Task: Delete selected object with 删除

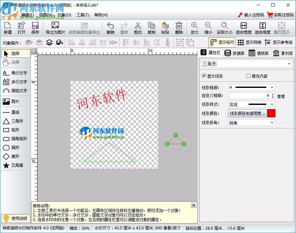Action: [179, 28]
